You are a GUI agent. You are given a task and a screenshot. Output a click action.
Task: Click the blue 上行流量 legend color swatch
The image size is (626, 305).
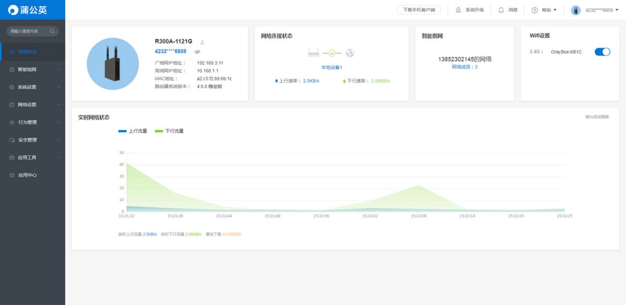click(123, 131)
